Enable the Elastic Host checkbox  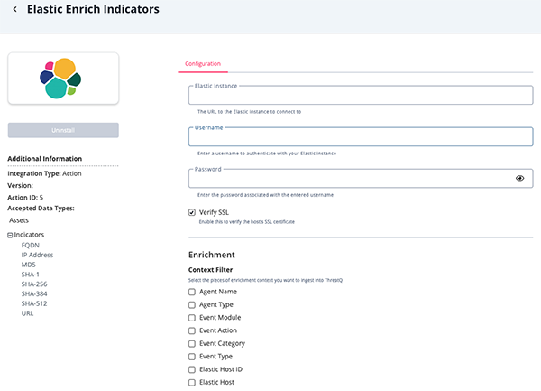tap(192, 382)
